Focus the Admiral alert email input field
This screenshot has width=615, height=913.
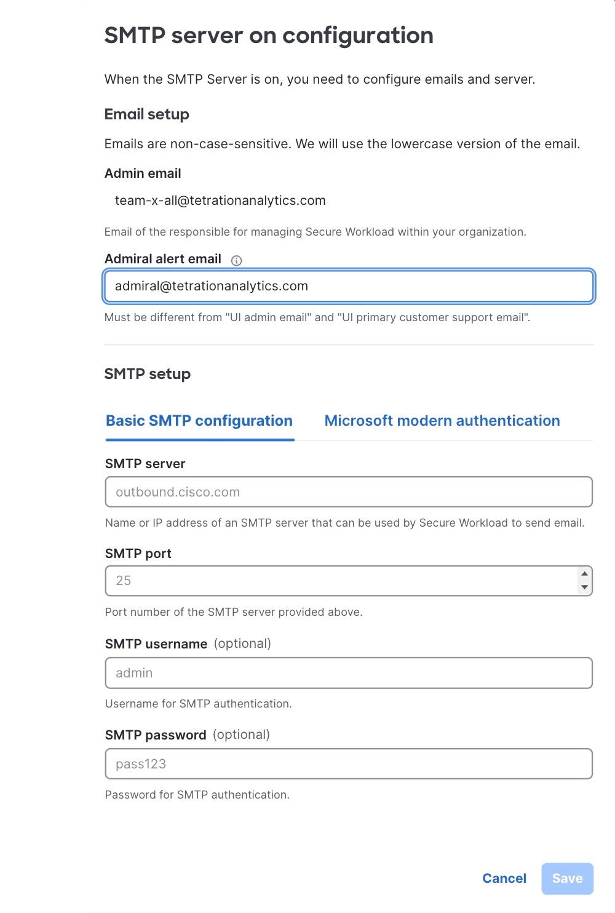tap(349, 286)
